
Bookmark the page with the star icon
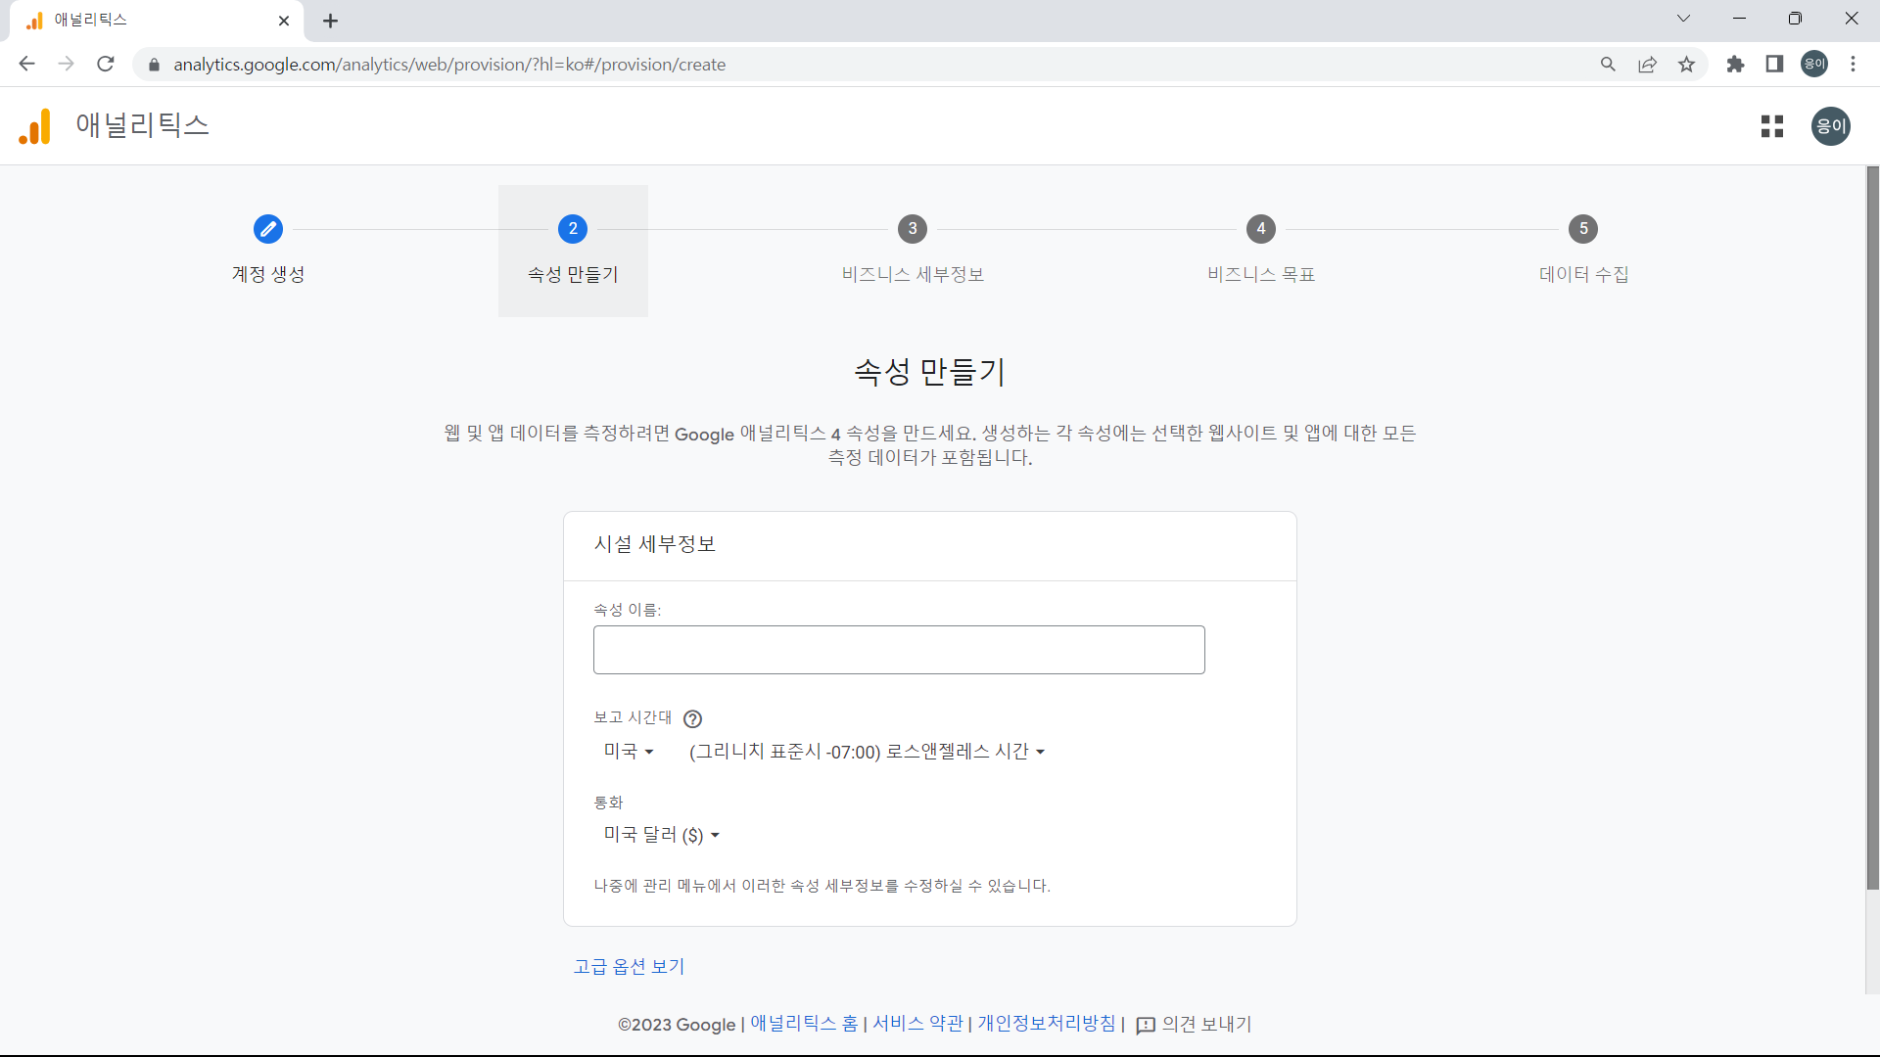click(x=1686, y=64)
